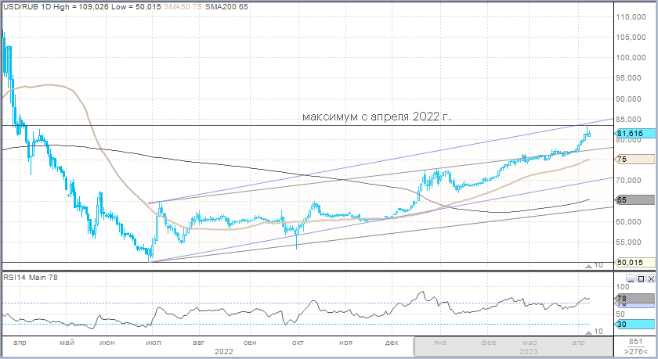Click the 2022 year label on timeline
Screen dimensions: 658x359
pyautogui.click(x=226, y=352)
